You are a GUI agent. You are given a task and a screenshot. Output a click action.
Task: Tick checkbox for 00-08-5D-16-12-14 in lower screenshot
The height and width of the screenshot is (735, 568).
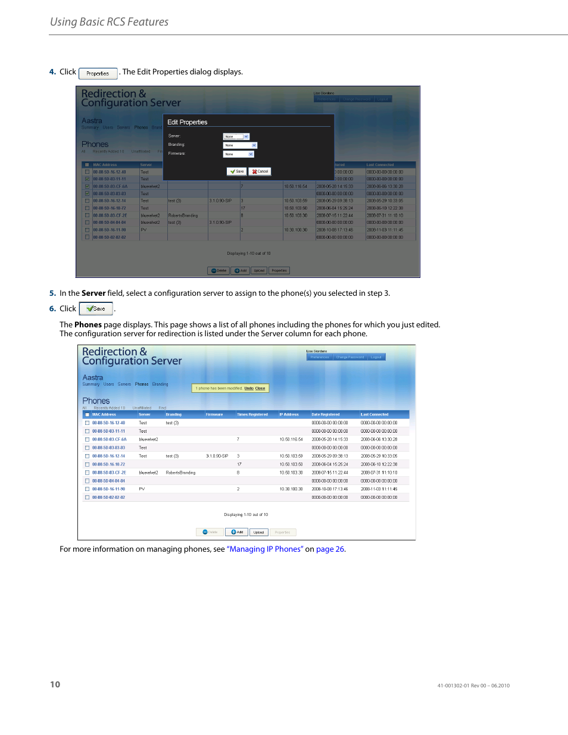coord(87,456)
